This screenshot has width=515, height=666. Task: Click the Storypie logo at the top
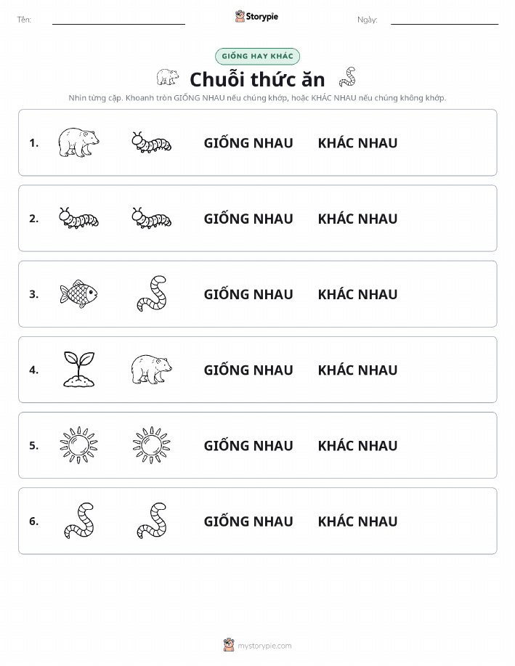coord(256,17)
